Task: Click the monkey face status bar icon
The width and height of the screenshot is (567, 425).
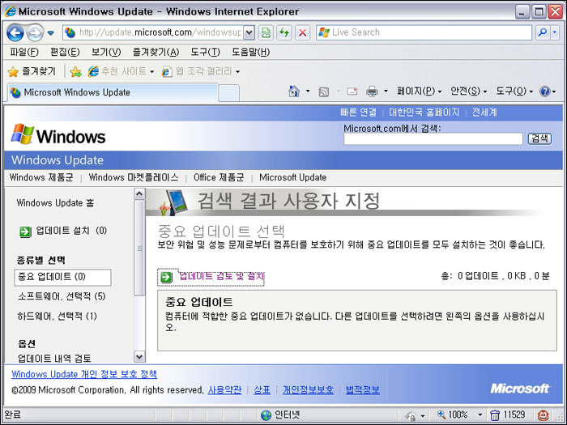Action: tap(543, 415)
